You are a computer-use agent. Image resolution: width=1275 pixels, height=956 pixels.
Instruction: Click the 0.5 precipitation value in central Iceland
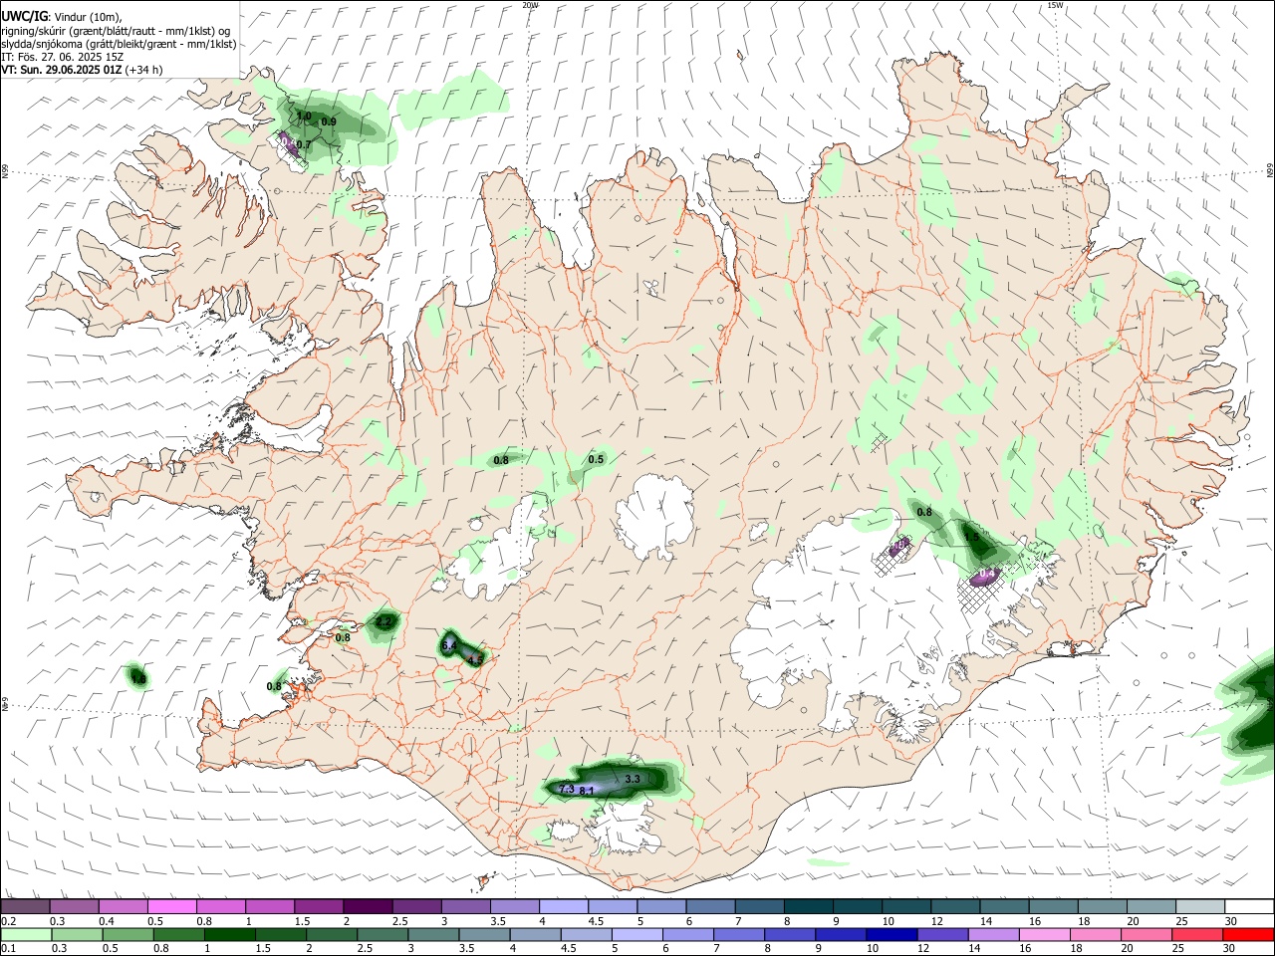596,459
